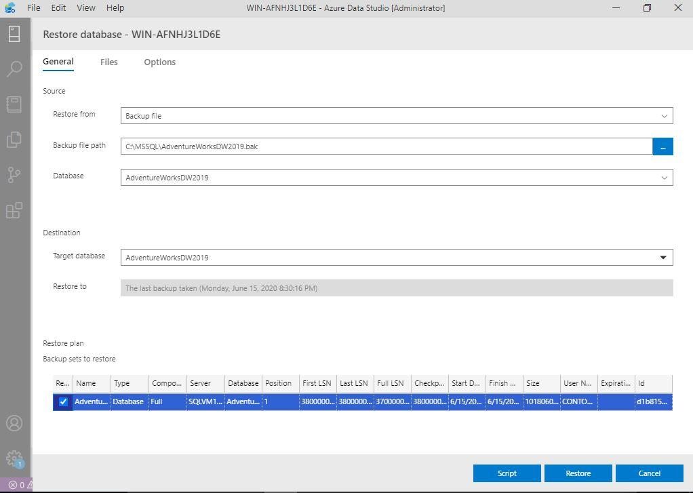693x493 pixels.
Task: Open the Edit menu
Action: pyautogui.click(x=58, y=8)
